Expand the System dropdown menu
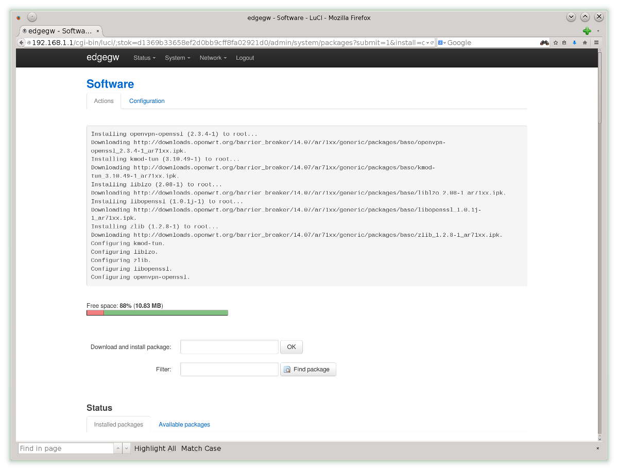The image size is (618, 471). pyautogui.click(x=177, y=58)
